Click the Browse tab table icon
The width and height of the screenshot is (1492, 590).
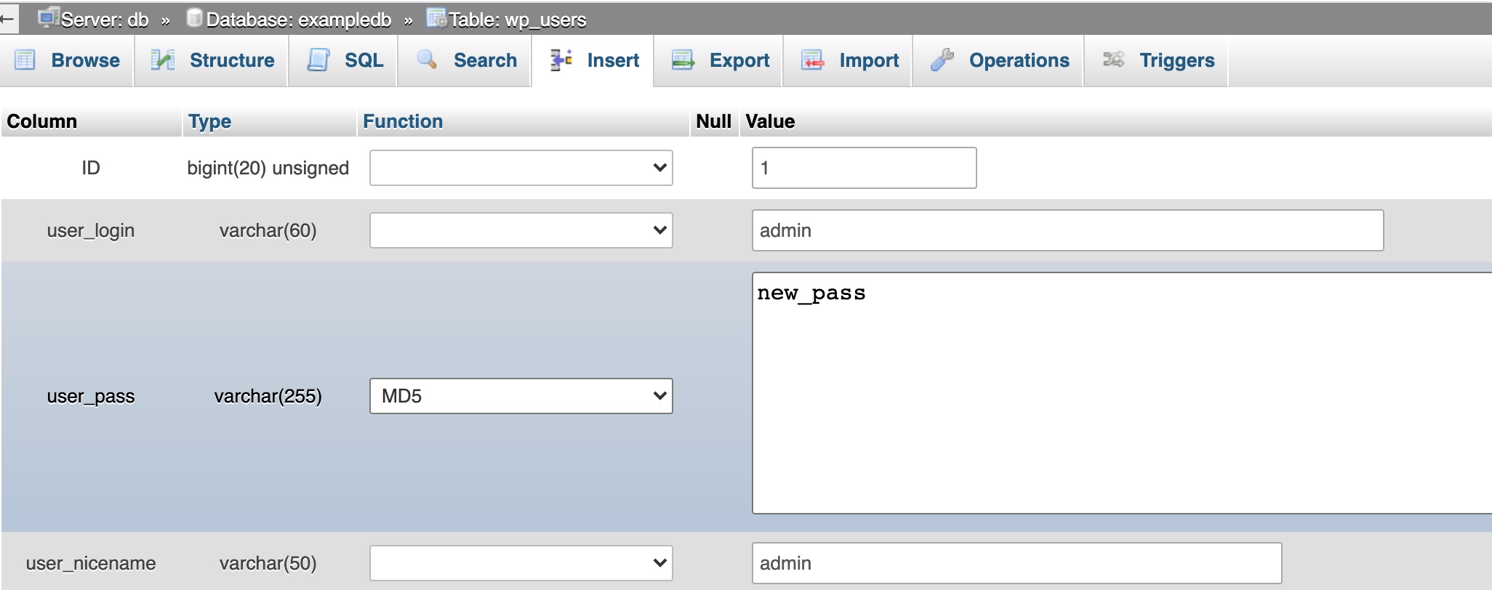(x=25, y=60)
